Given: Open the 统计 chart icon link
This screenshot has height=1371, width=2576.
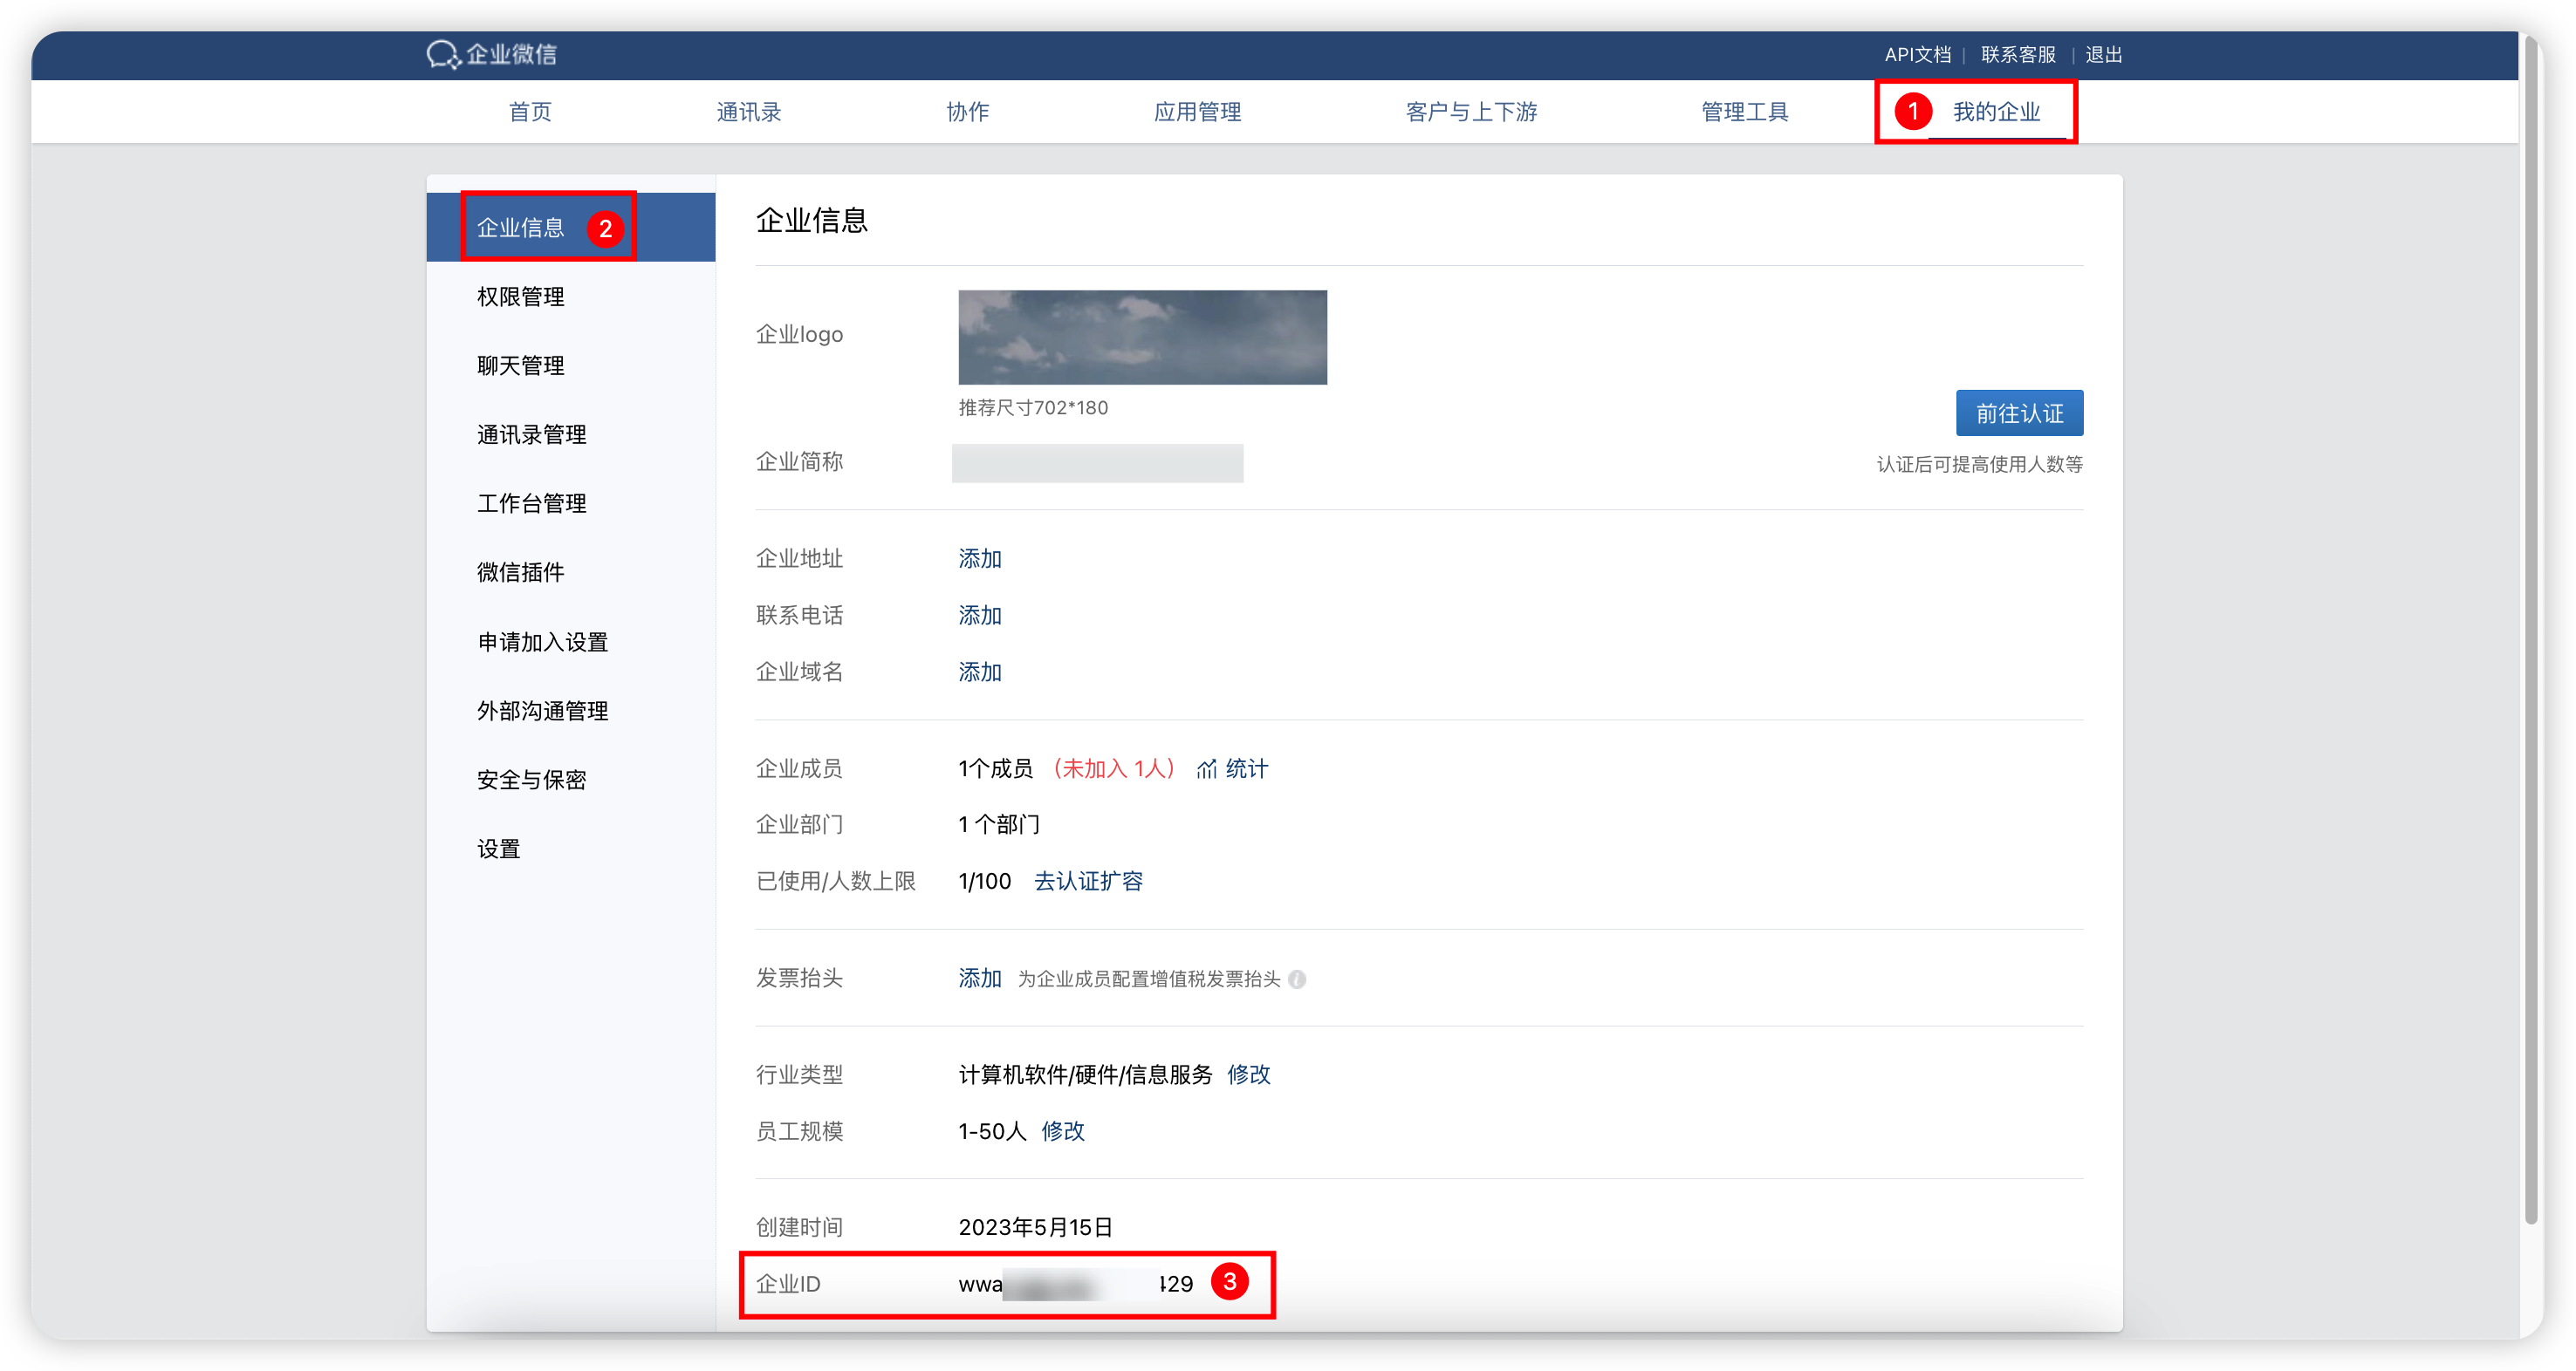Looking at the screenshot, I should pos(1232,768).
